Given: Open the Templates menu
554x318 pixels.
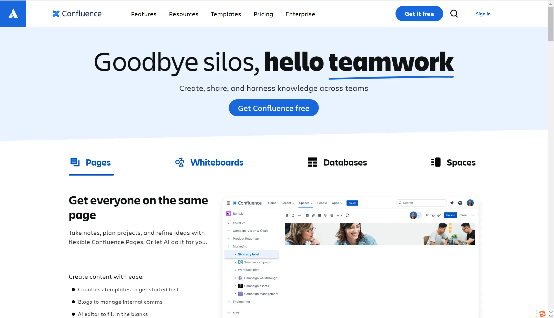Looking at the screenshot, I should click(226, 14).
